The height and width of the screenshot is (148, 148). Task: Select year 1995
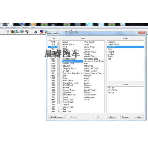click(53, 88)
